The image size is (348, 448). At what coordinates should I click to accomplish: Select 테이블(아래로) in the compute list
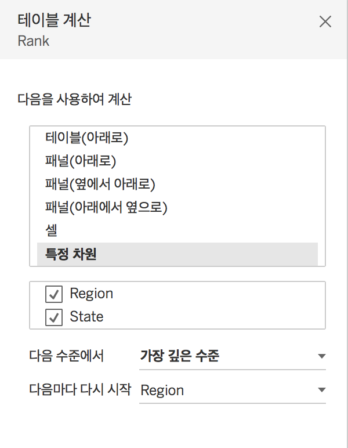(x=86, y=138)
